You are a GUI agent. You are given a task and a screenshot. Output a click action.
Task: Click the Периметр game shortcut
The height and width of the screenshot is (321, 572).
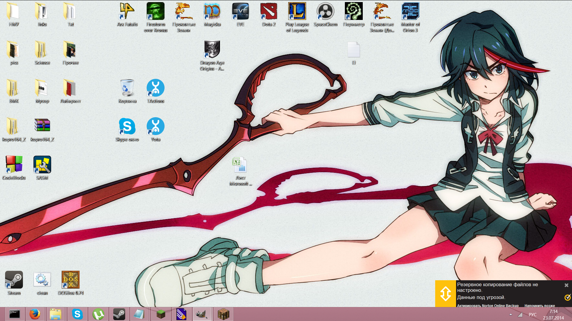tap(354, 14)
